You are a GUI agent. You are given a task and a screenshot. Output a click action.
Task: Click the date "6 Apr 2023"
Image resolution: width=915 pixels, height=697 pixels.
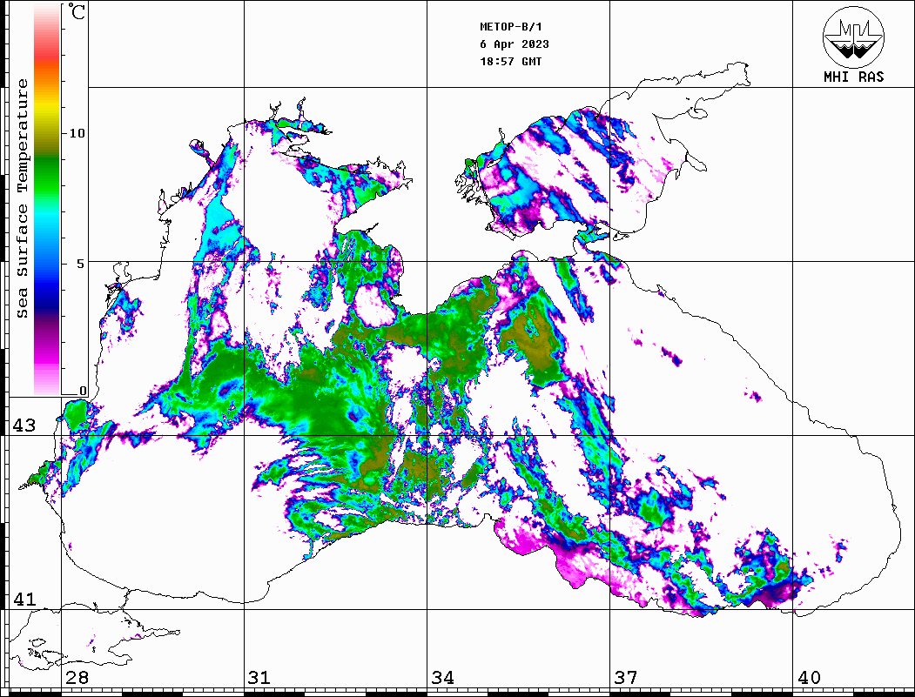[515, 44]
